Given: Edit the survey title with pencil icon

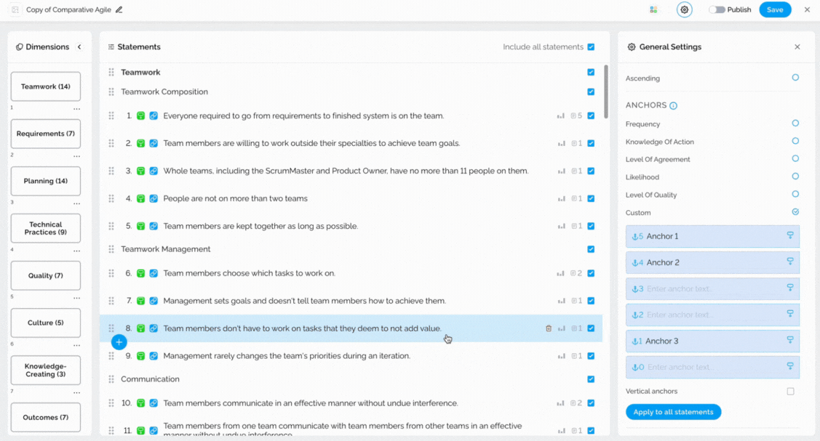Looking at the screenshot, I should coord(119,9).
